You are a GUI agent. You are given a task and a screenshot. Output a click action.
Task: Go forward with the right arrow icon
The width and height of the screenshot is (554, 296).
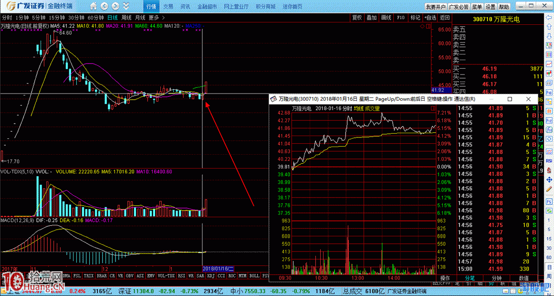tap(115, 7)
